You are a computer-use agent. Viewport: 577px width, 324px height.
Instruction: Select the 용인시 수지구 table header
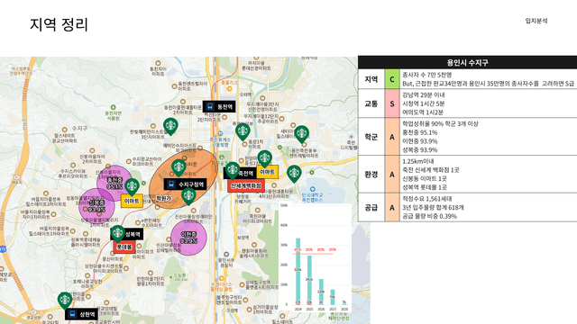pyautogui.click(x=467, y=62)
